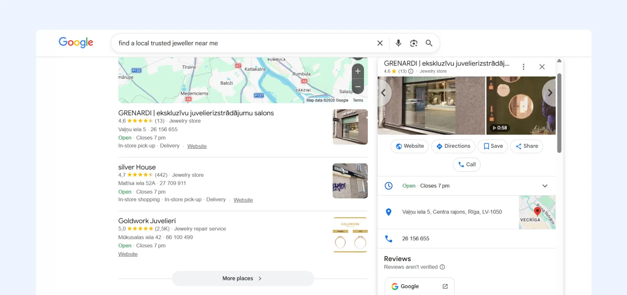Open the Google reviews external link icon
627x295 pixels.
click(x=445, y=286)
